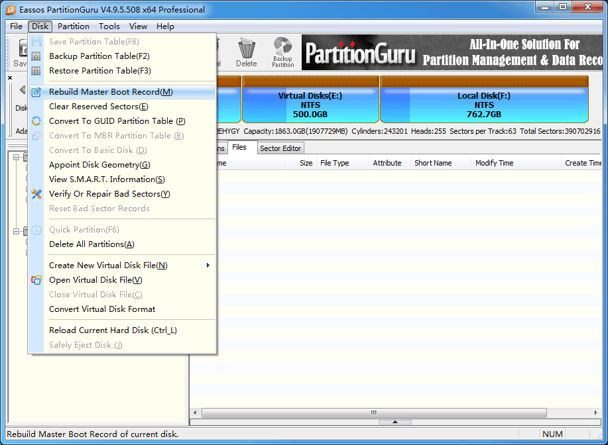The height and width of the screenshot is (445, 608).
Task: Open the Help menu
Action: click(165, 26)
